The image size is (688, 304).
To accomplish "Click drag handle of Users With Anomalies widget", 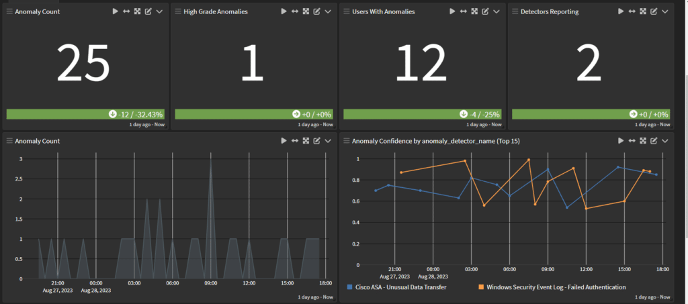I will tap(346, 11).
